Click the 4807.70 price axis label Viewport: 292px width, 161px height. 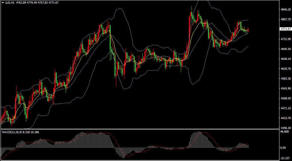(285, 19)
